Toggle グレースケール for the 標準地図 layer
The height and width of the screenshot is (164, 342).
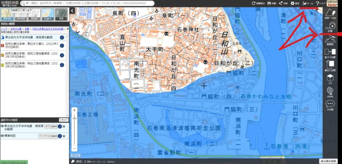click(44, 136)
